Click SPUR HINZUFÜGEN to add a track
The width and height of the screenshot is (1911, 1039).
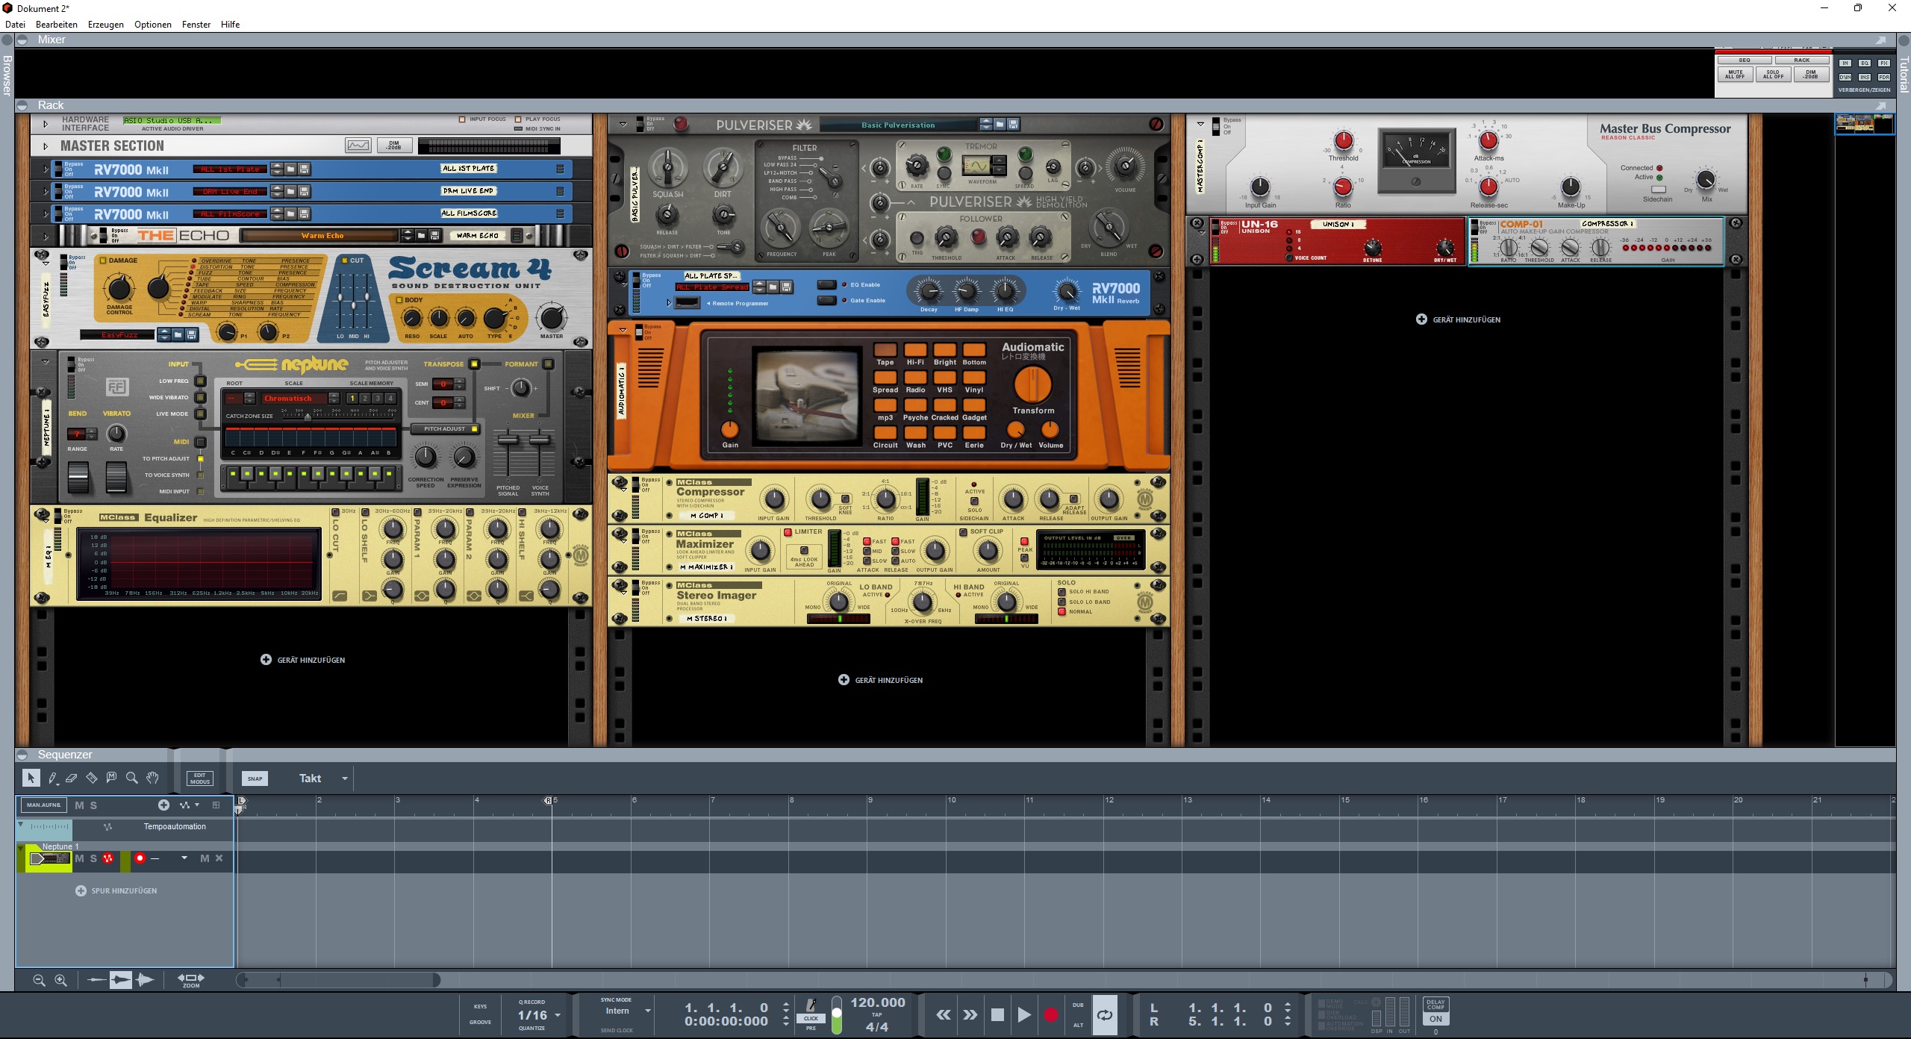116,891
